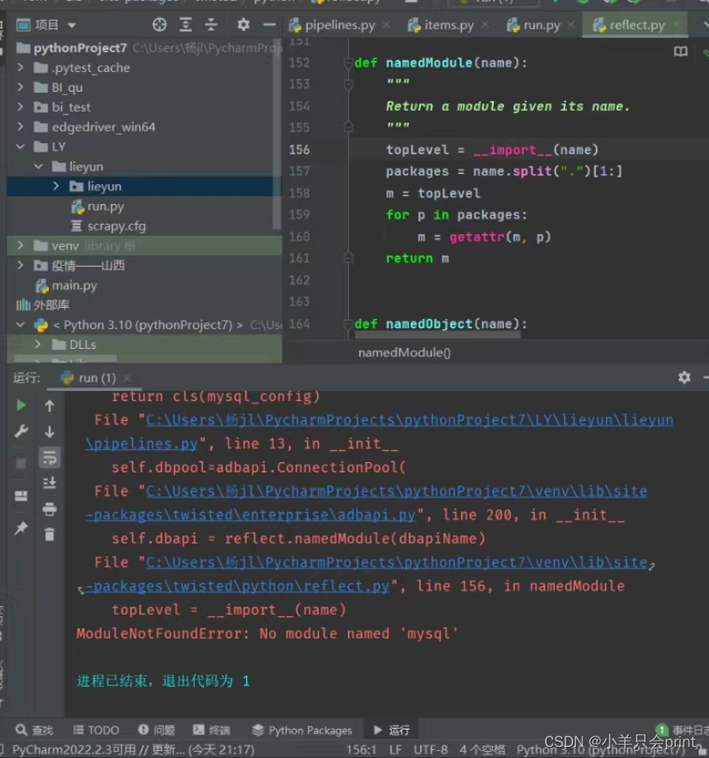Navigate up the stack trace
Viewport: 709px width, 758px height.
[50, 405]
